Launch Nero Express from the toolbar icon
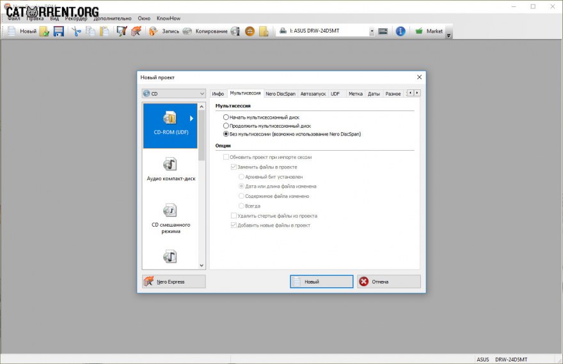Viewport: 563px width, 364px height. (x=136, y=31)
